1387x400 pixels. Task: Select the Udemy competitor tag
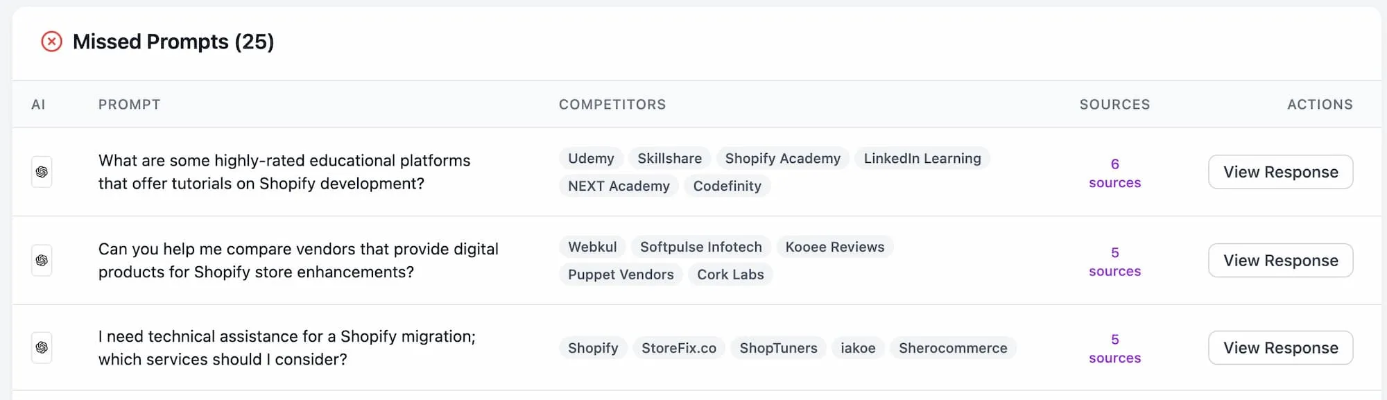tap(591, 158)
